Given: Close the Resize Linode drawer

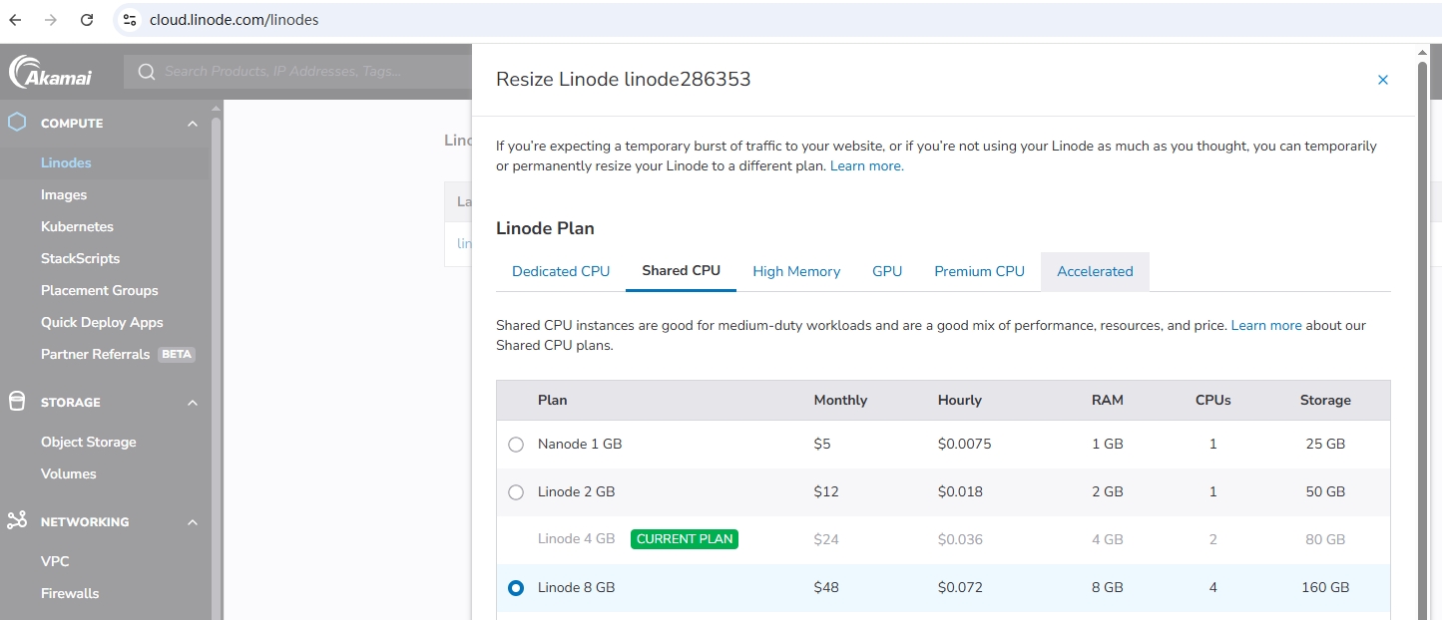Looking at the screenshot, I should [1382, 80].
